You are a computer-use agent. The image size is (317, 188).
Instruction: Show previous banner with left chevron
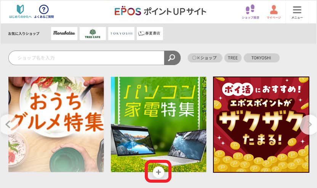tap(8, 124)
